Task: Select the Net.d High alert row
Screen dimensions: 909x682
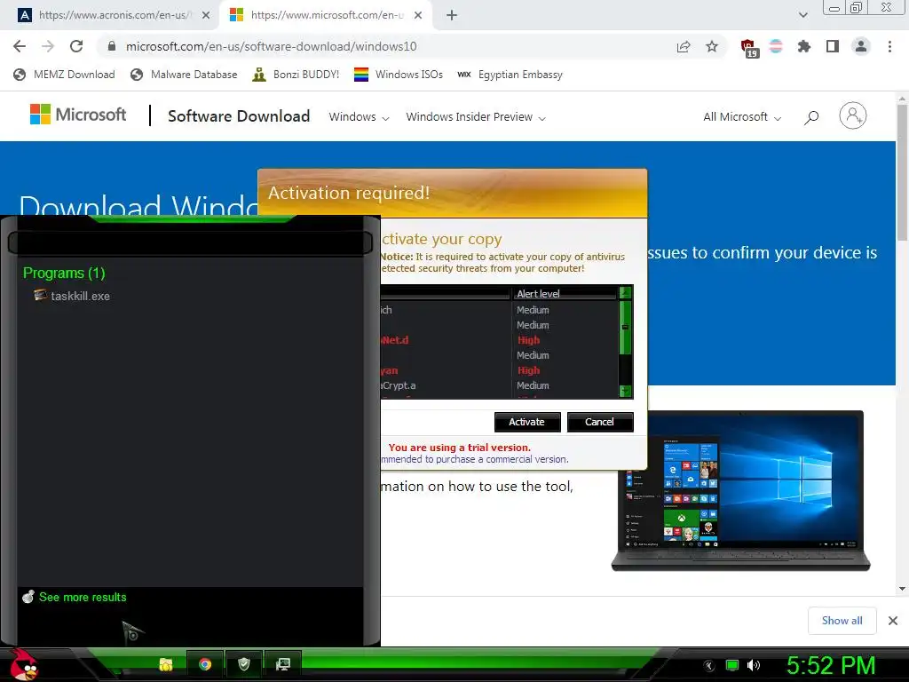Action: click(x=500, y=340)
